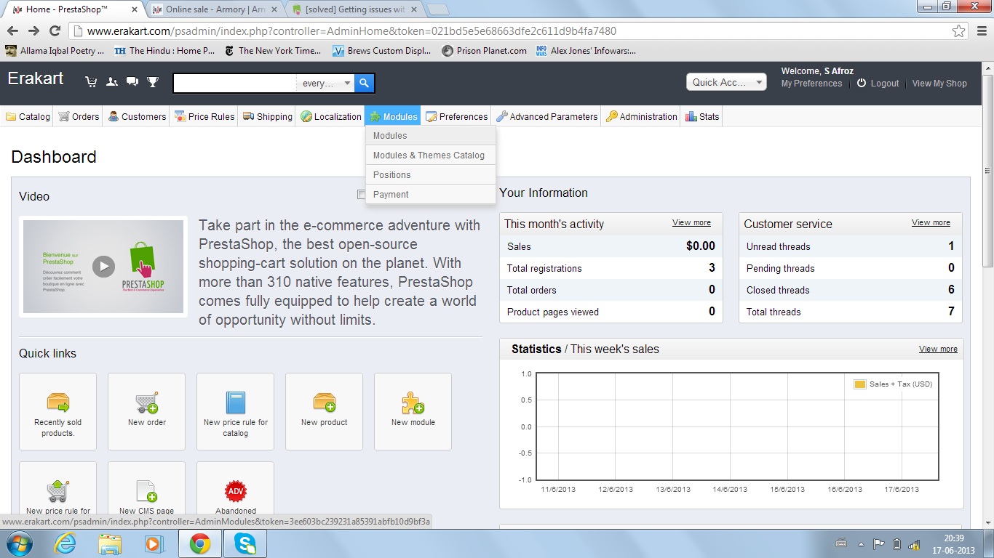
Task: Click the Chrome back arrow
Action: [12, 31]
